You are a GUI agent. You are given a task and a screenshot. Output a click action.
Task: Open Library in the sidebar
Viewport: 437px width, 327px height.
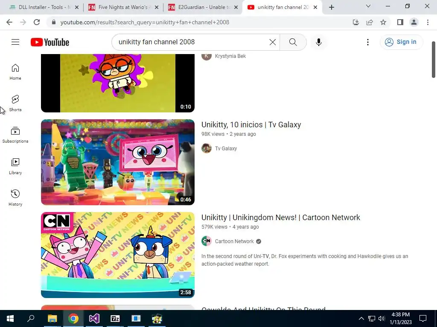15,166
